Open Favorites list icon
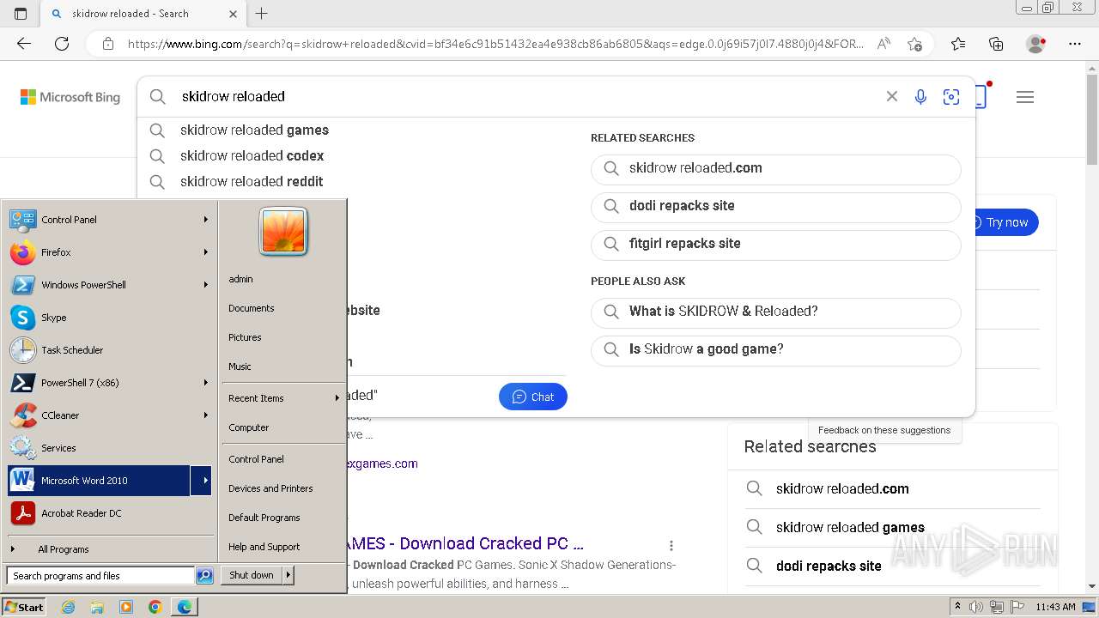Screen dimensions: 1099x618 pyautogui.click(x=958, y=44)
